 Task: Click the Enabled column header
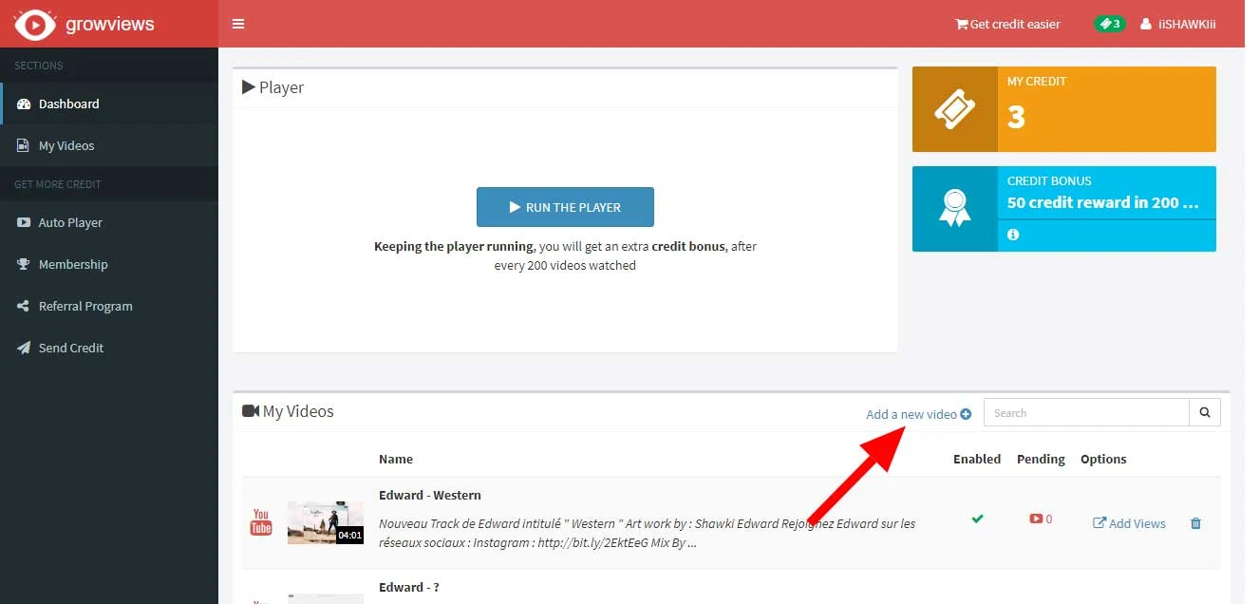977,459
